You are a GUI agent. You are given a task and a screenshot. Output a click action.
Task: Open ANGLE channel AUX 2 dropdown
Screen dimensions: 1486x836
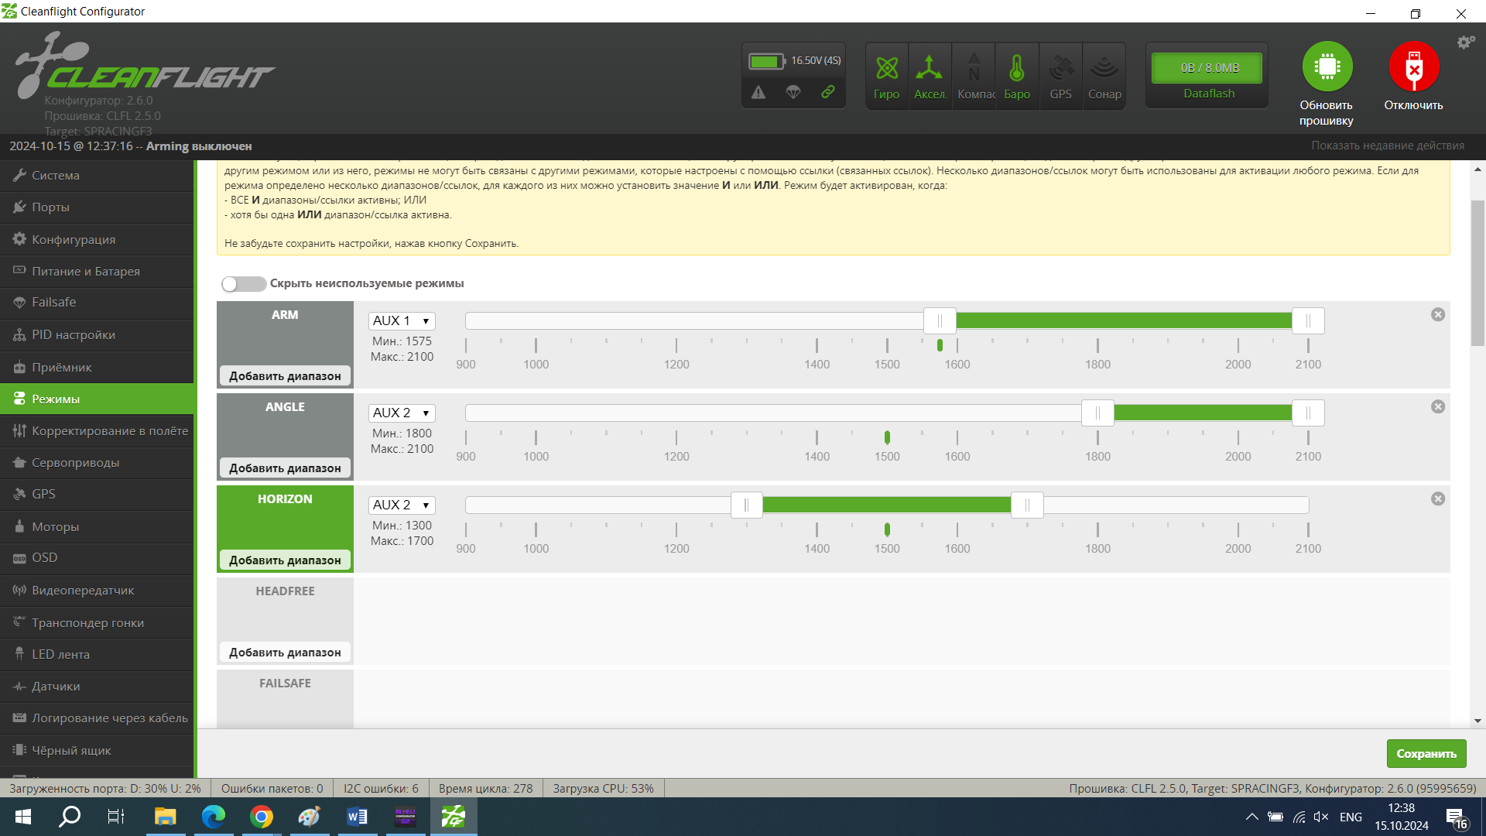click(401, 413)
